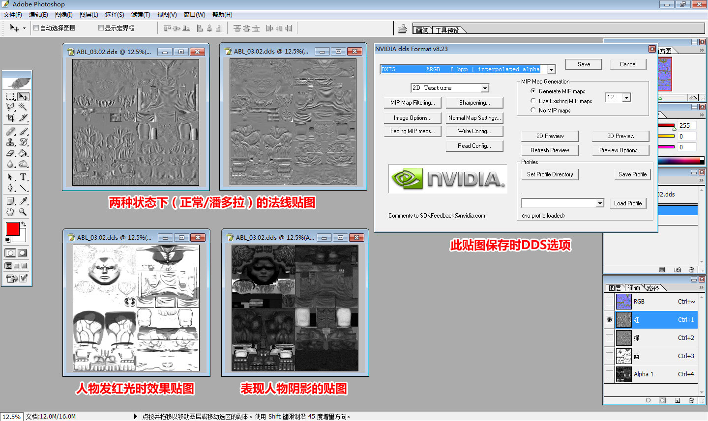Select the 'No MIP maps' radio button
Screen dimensions: 708x421
point(533,111)
